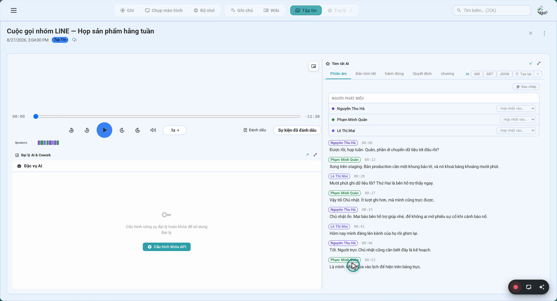This screenshot has height=301, width=557.
Task: Open merge dropdown for Lê Thị Mai
Action: coord(516,130)
